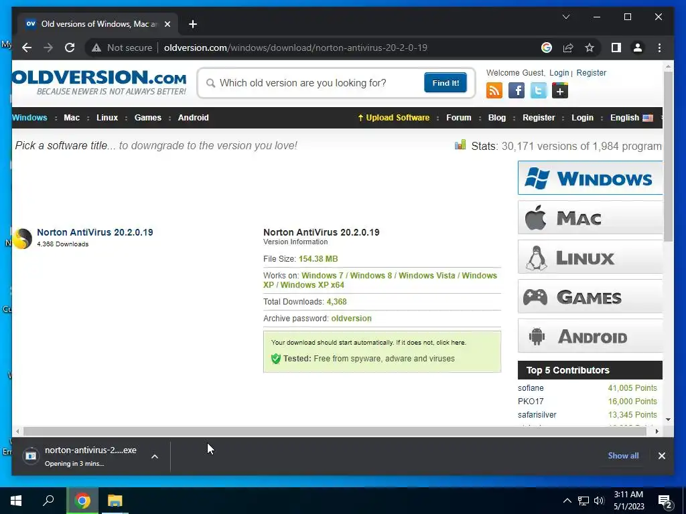This screenshot has width=686, height=514.
Task: Open the Norton AntiVirus 20.2.0.19 title link
Action: 95,232
